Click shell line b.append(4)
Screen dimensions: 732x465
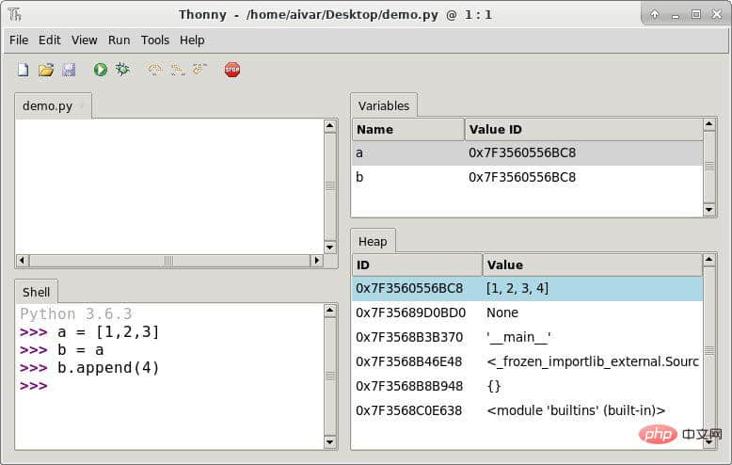pyautogui.click(x=108, y=368)
